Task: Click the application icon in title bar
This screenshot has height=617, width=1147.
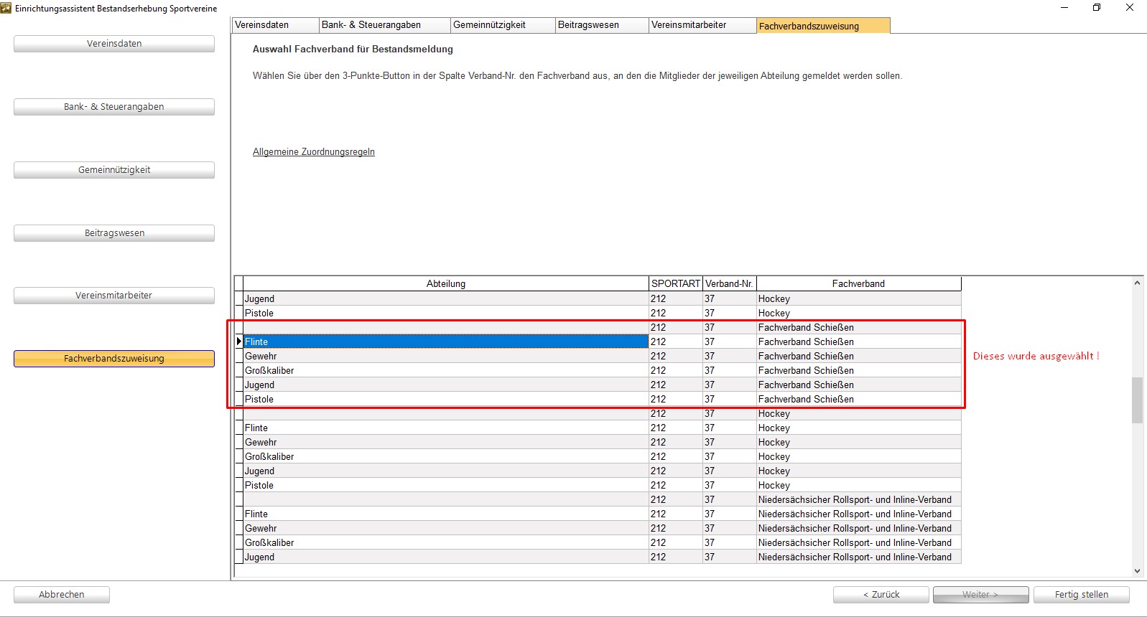Action: pos(6,8)
